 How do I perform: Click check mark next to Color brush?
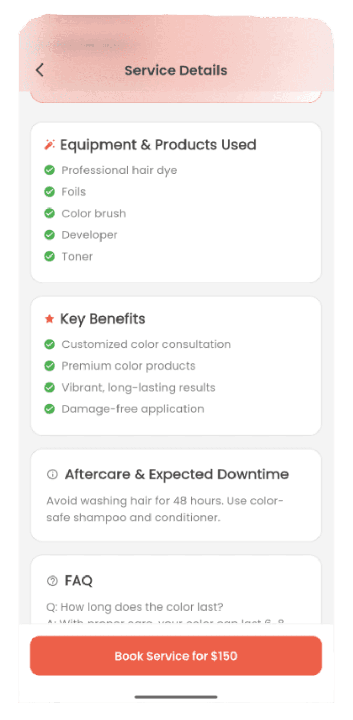49,214
